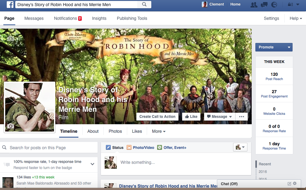Open the Likes tab
The width and height of the screenshot is (306, 190).
click(137, 132)
